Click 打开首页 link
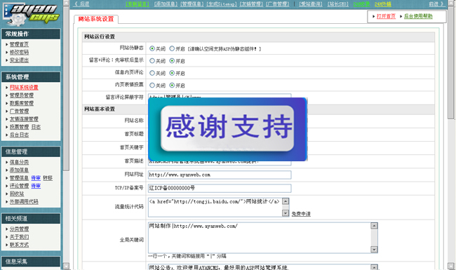This screenshot has width=456, height=270. [x=386, y=16]
